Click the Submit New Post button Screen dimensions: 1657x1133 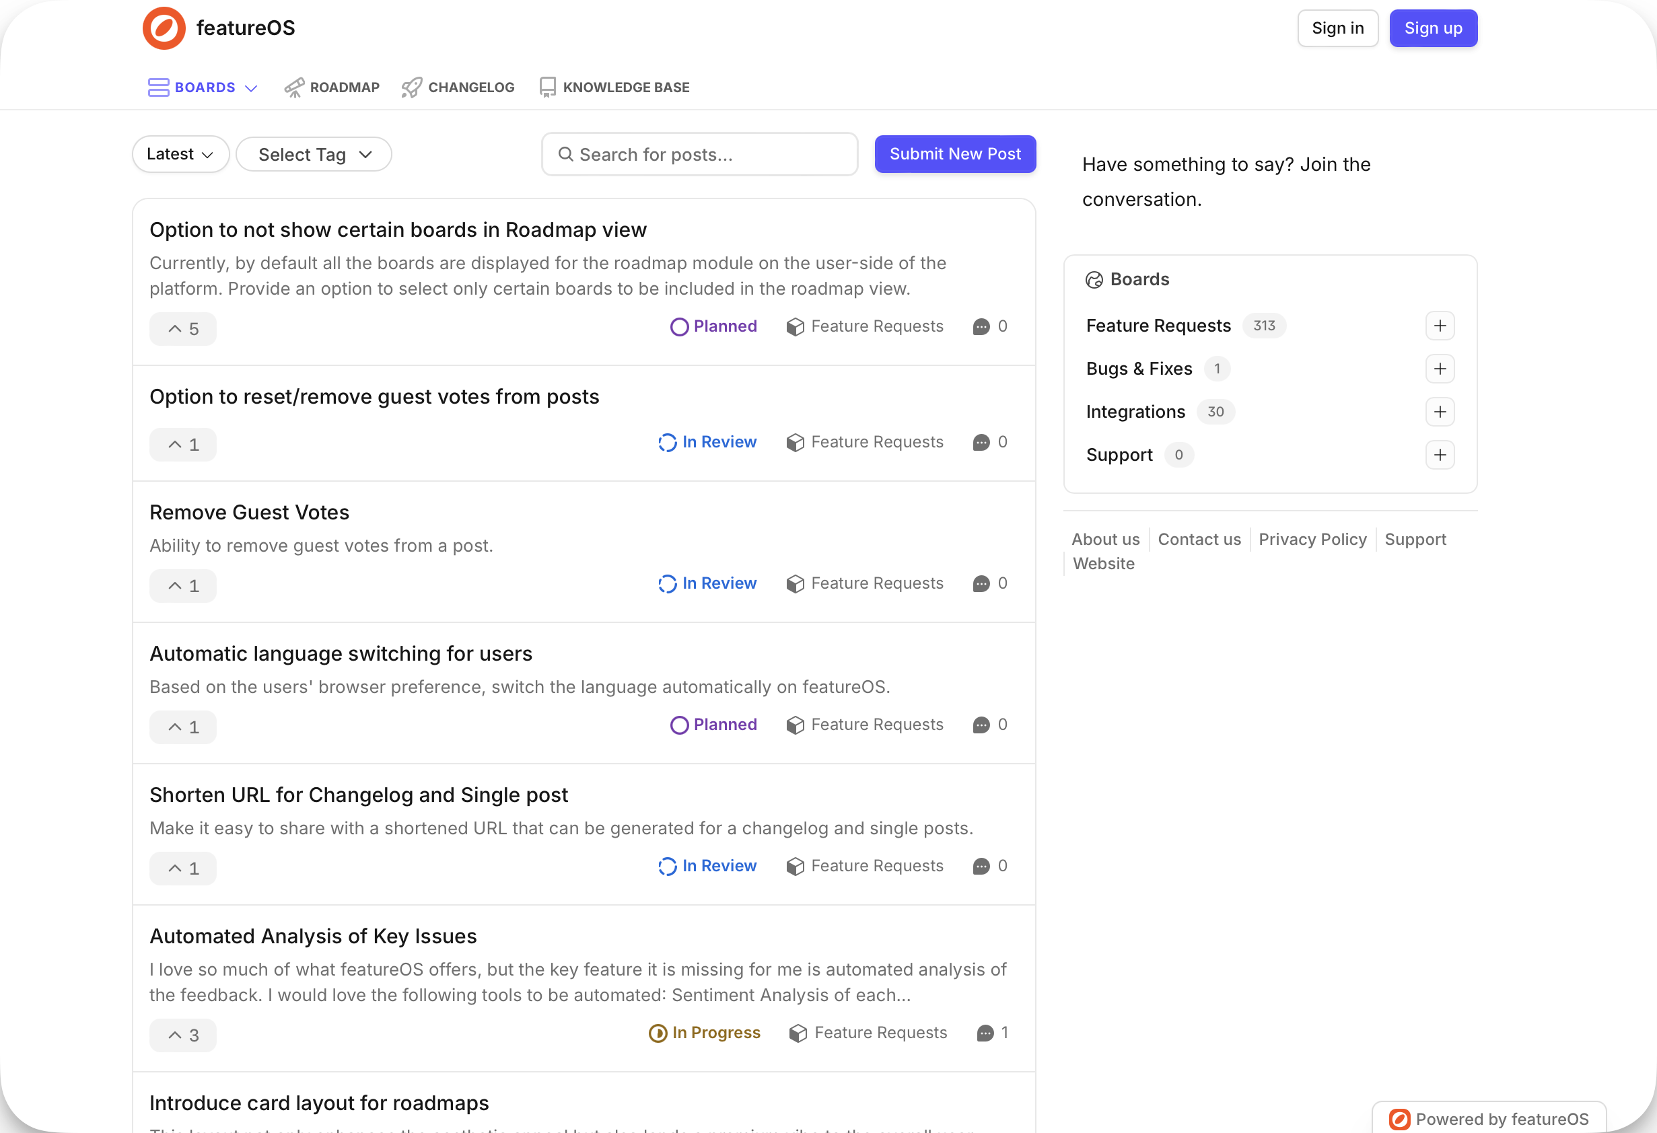coord(955,154)
